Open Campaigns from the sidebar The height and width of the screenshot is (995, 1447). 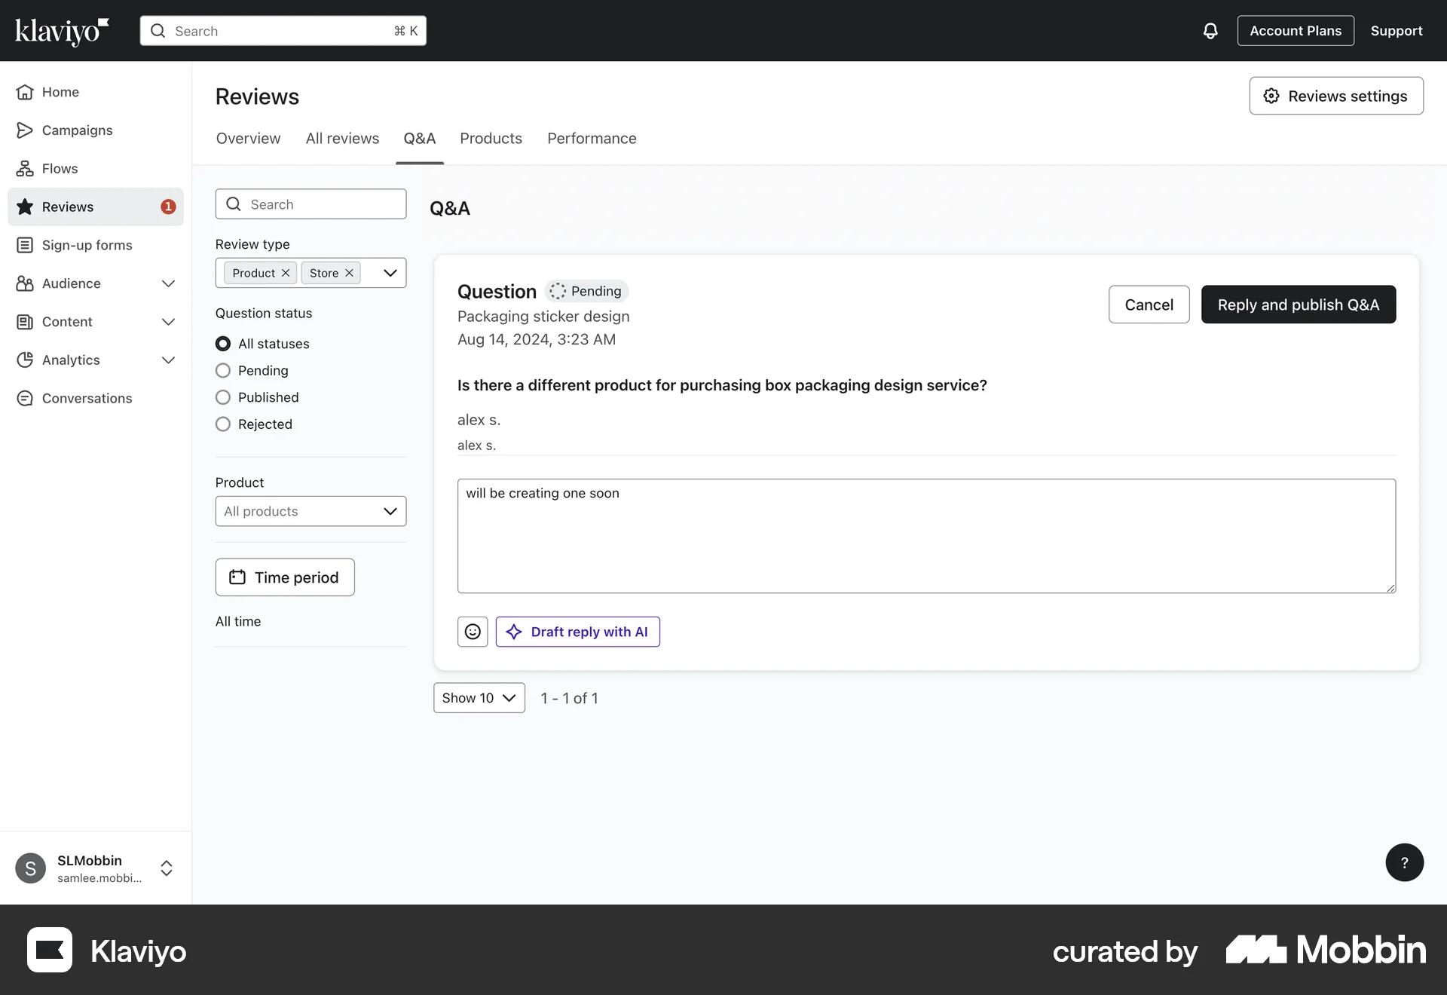77,130
